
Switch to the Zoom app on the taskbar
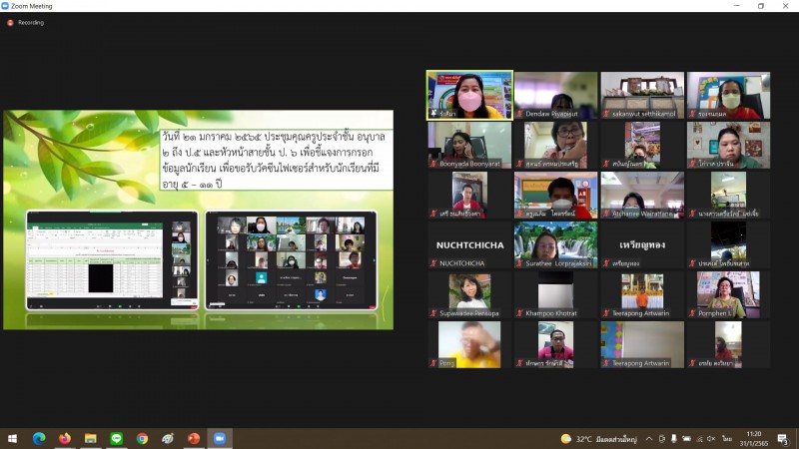[220, 438]
